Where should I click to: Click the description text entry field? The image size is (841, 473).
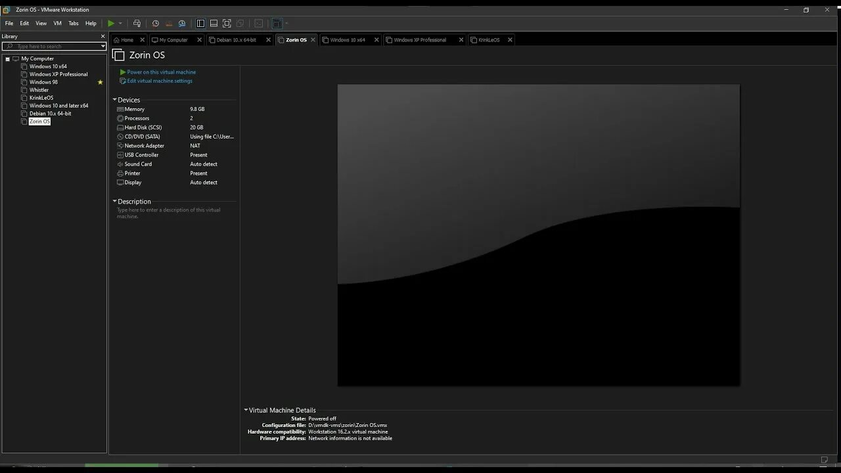[175, 214]
